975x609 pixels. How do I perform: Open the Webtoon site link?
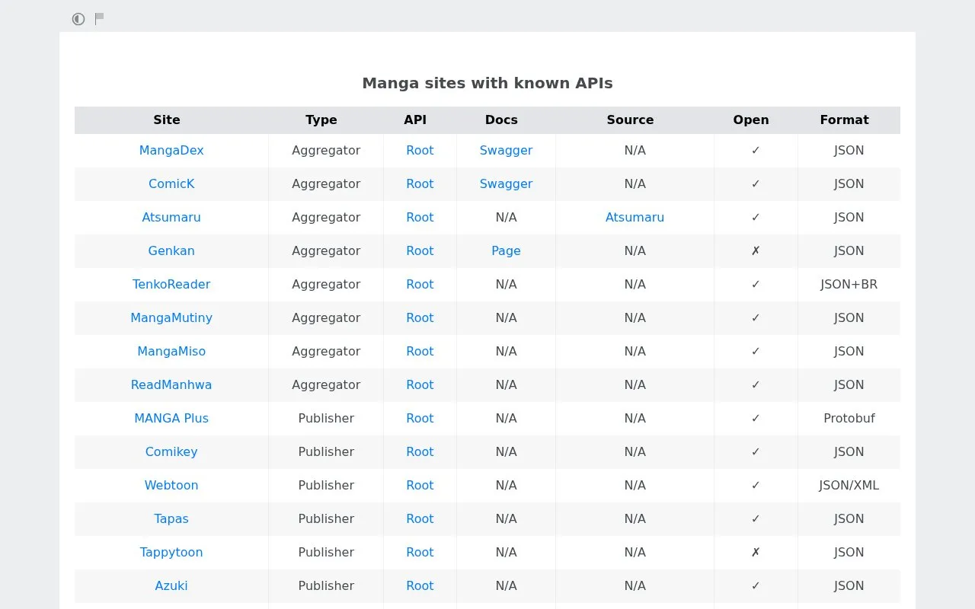(171, 486)
